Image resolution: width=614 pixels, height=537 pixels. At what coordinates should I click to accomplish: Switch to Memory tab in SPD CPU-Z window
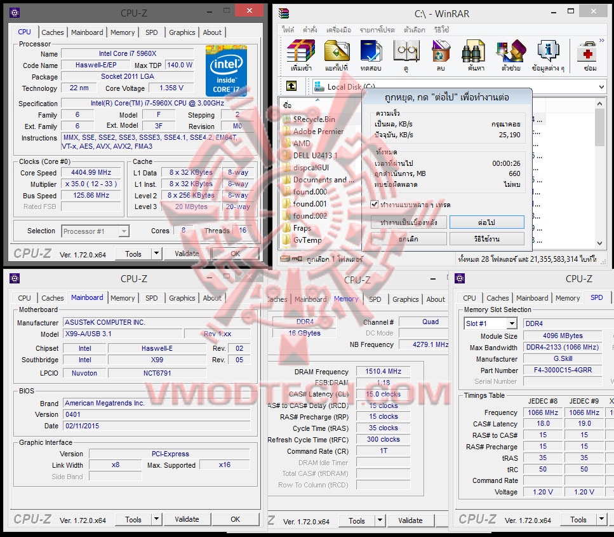(x=568, y=298)
